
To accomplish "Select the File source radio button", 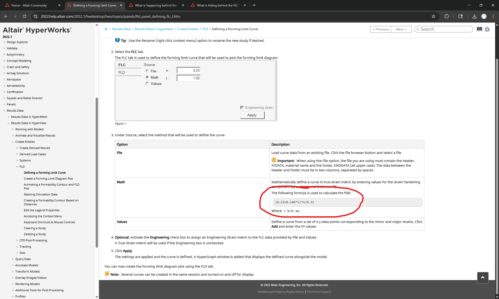I will point(147,71).
